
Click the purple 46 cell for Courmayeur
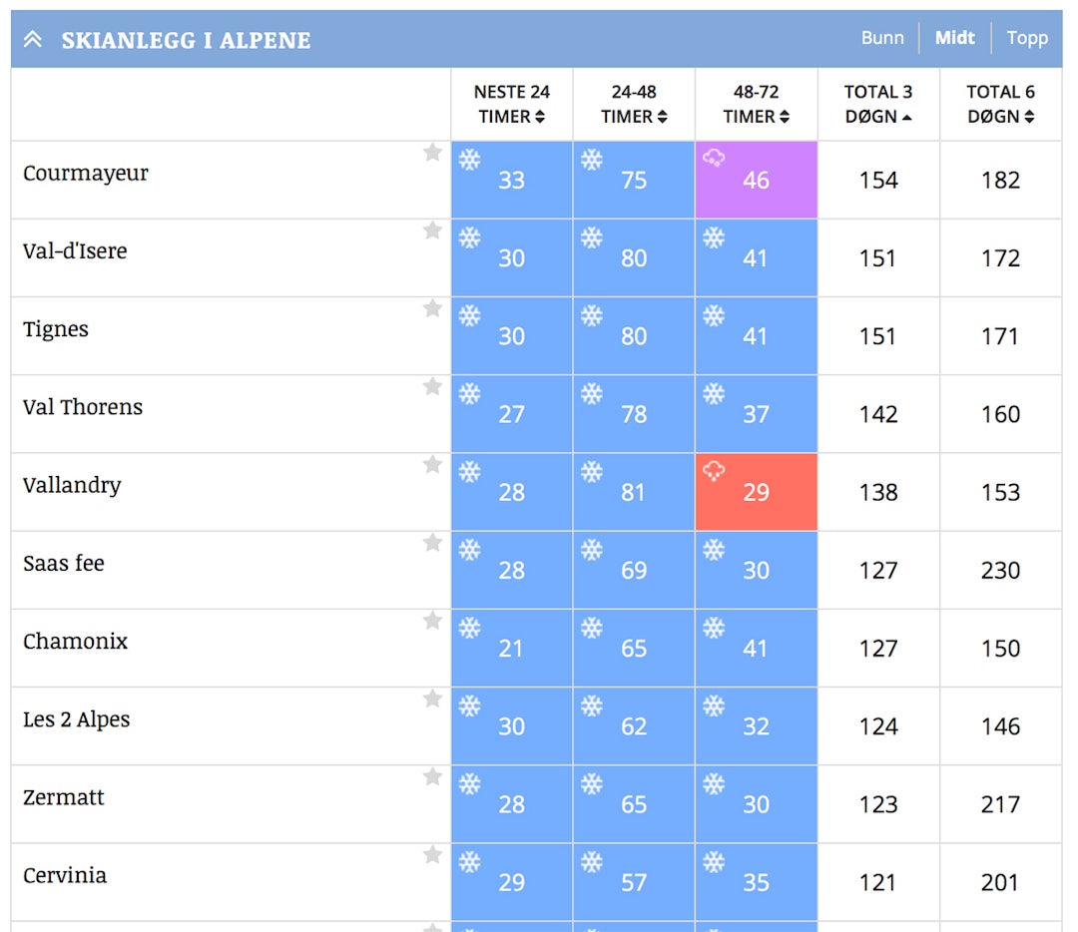tap(757, 181)
